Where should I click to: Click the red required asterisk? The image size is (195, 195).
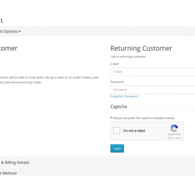point(111,118)
